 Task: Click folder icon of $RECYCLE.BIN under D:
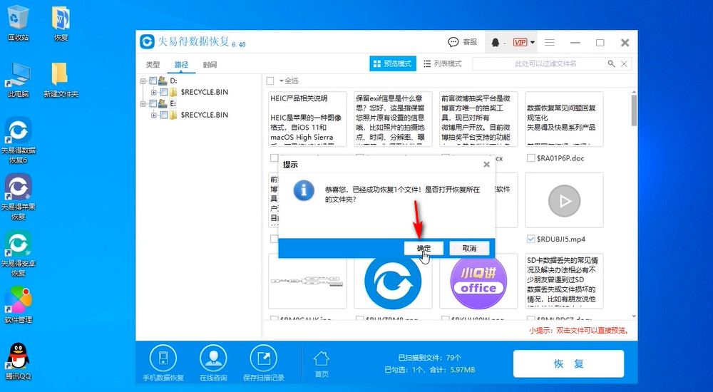pos(173,93)
